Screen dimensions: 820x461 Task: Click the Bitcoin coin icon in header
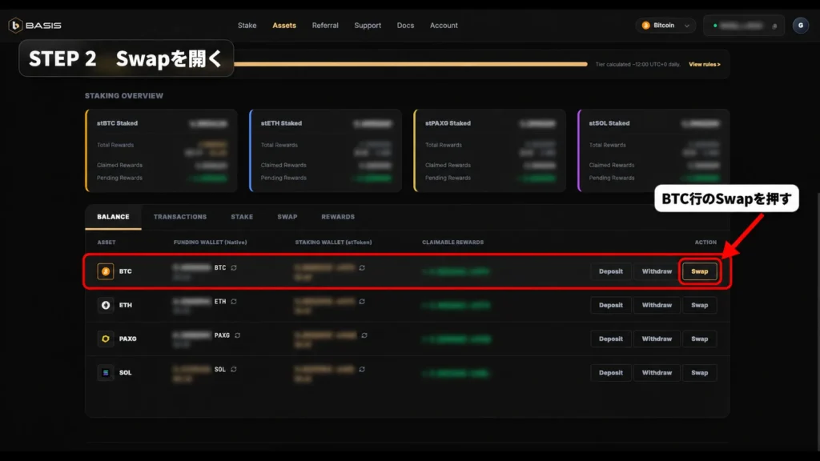pos(646,25)
